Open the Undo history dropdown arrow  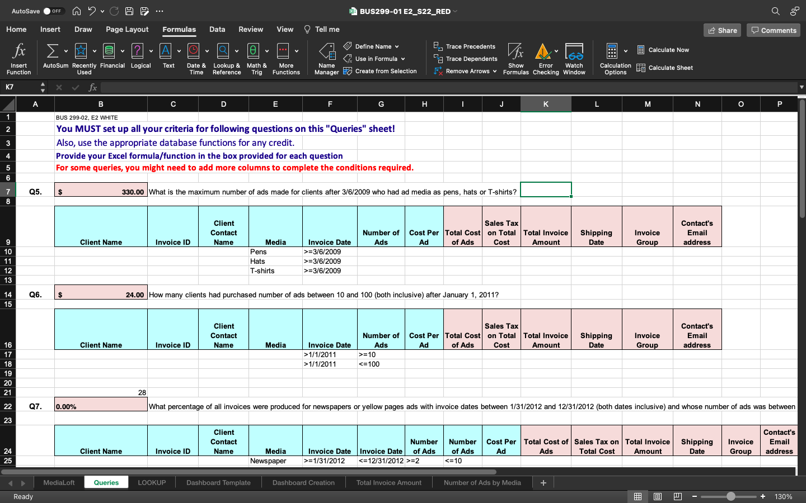(x=102, y=11)
